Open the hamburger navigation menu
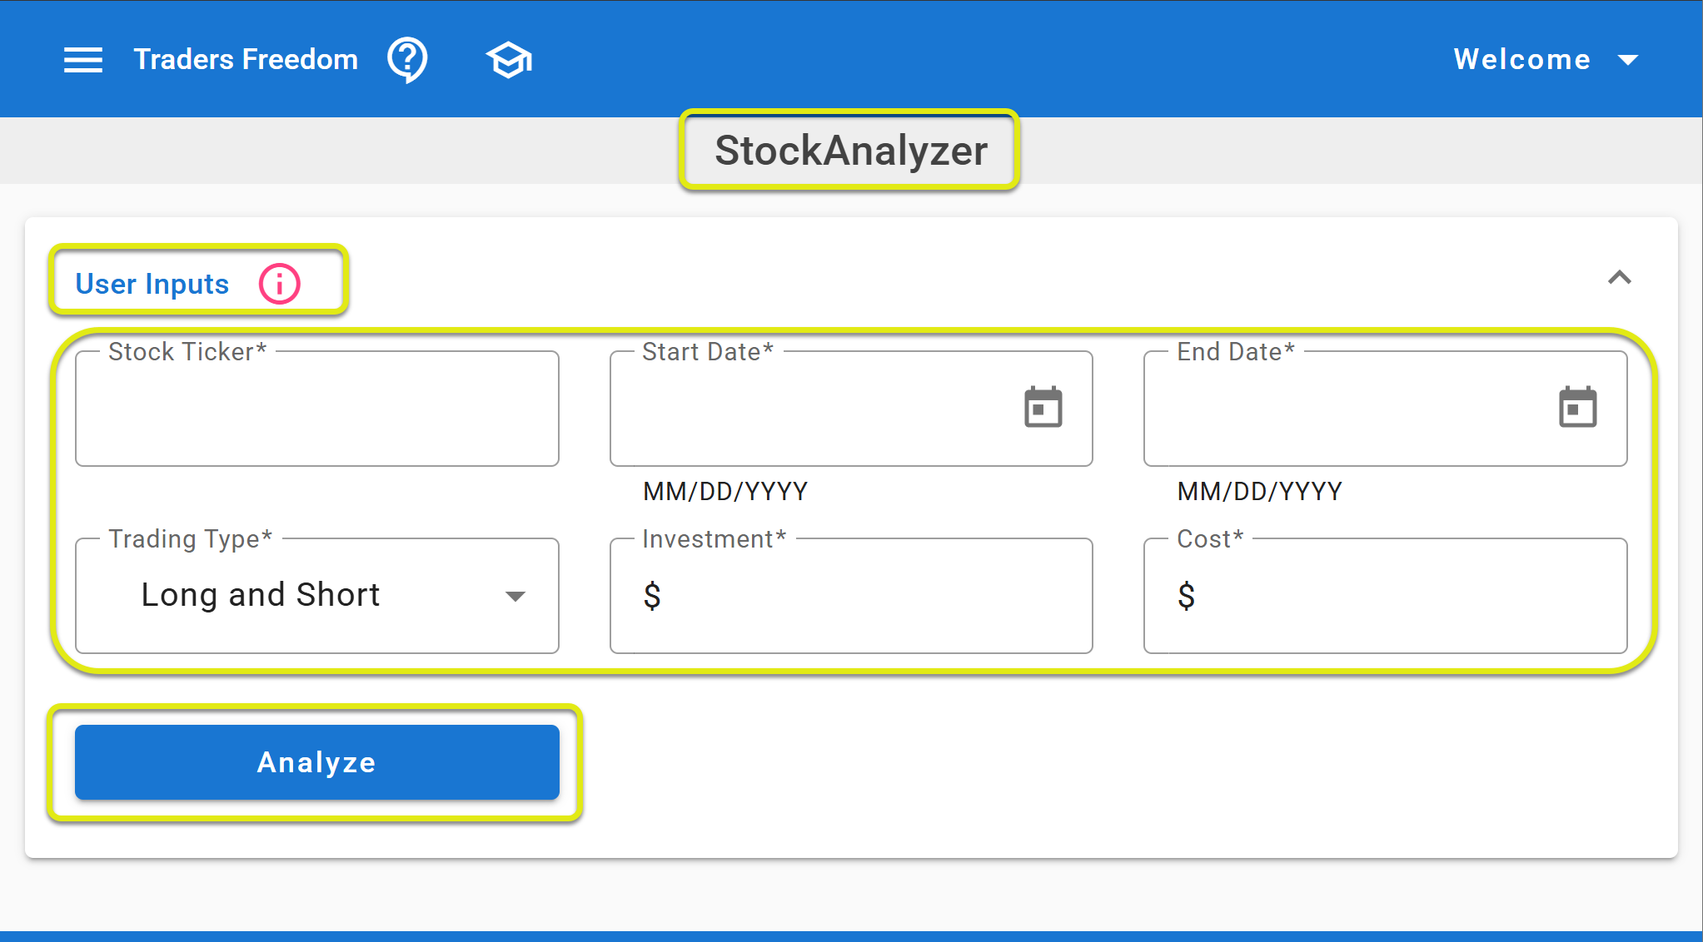This screenshot has height=942, width=1703. [83, 60]
